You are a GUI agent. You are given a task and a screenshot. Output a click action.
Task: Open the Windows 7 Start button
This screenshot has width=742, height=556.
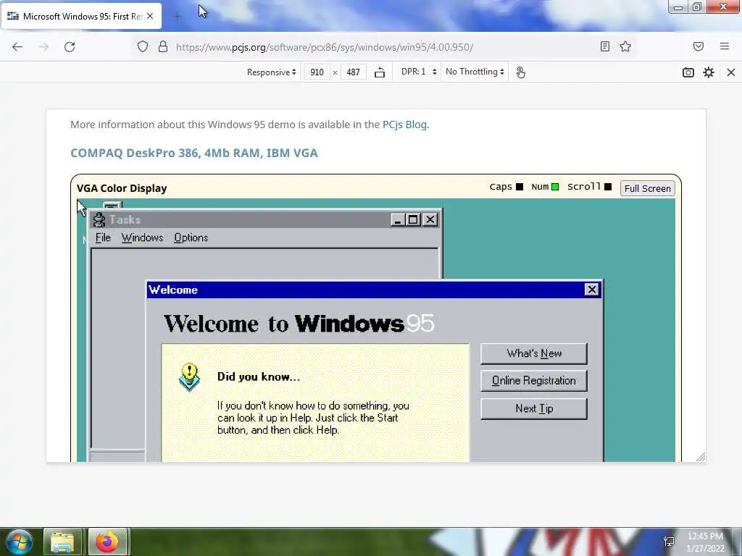click(x=19, y=542)
